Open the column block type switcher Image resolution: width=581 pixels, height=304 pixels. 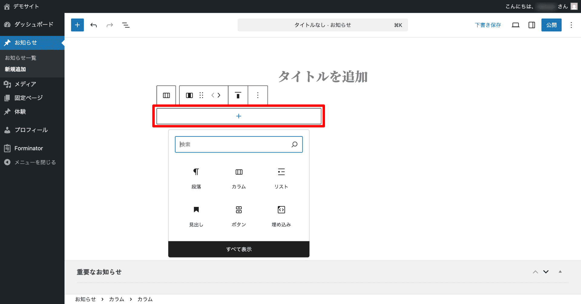click(x=189, y=95)
